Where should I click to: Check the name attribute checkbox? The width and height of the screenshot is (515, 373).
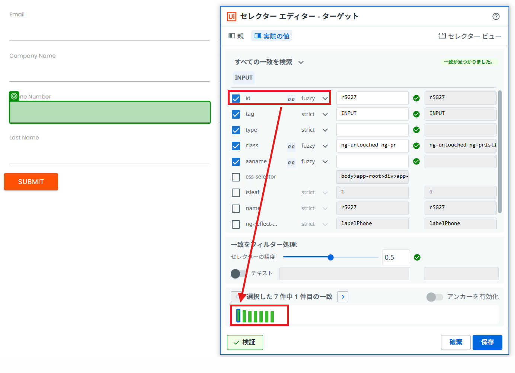236,209
